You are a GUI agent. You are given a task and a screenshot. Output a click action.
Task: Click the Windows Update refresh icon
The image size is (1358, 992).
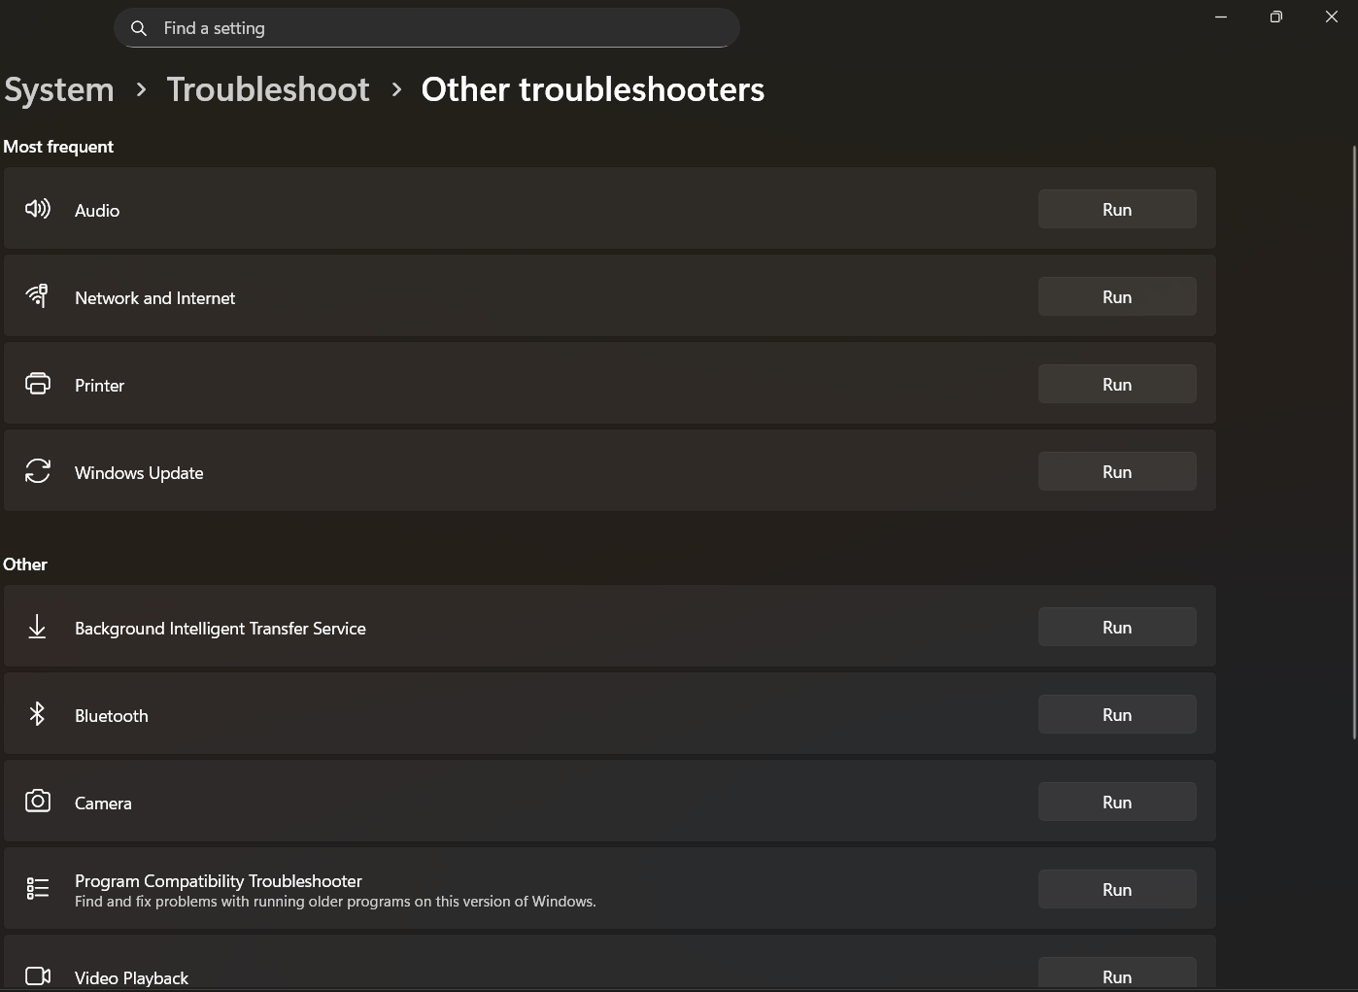pyautogui.click(x=38, y=471)
